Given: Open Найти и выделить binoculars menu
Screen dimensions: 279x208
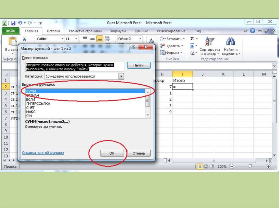Looking at the screenshot, I should (x=231, y=46).
